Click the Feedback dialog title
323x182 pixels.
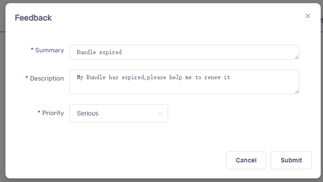tap(33, 18)
